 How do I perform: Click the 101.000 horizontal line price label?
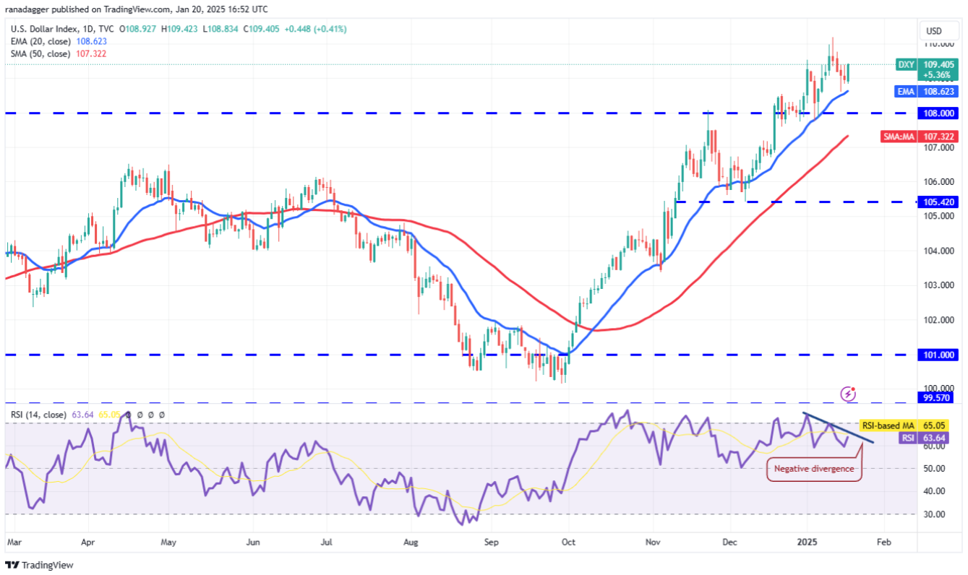(939, 355)
